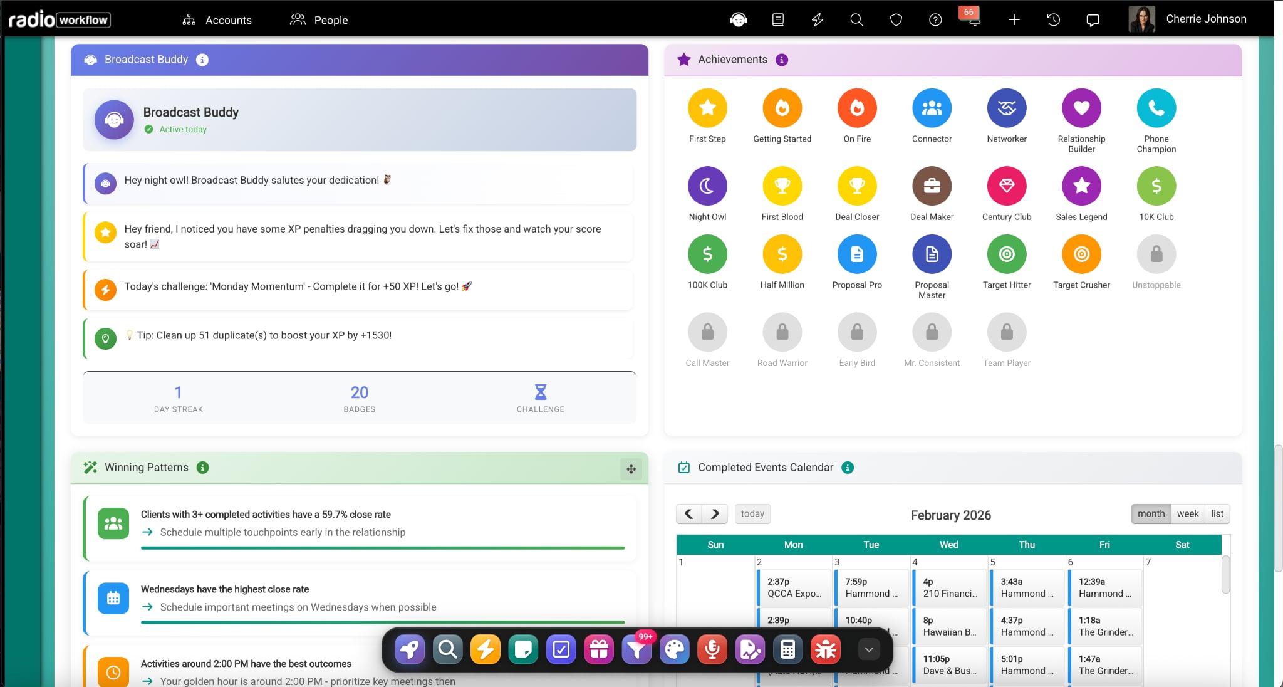Viewport: 1283px width, 687px height.
Task: Click the lightning bolt icon in top bar
Action: pyautogui.click(x=817, y=20)
